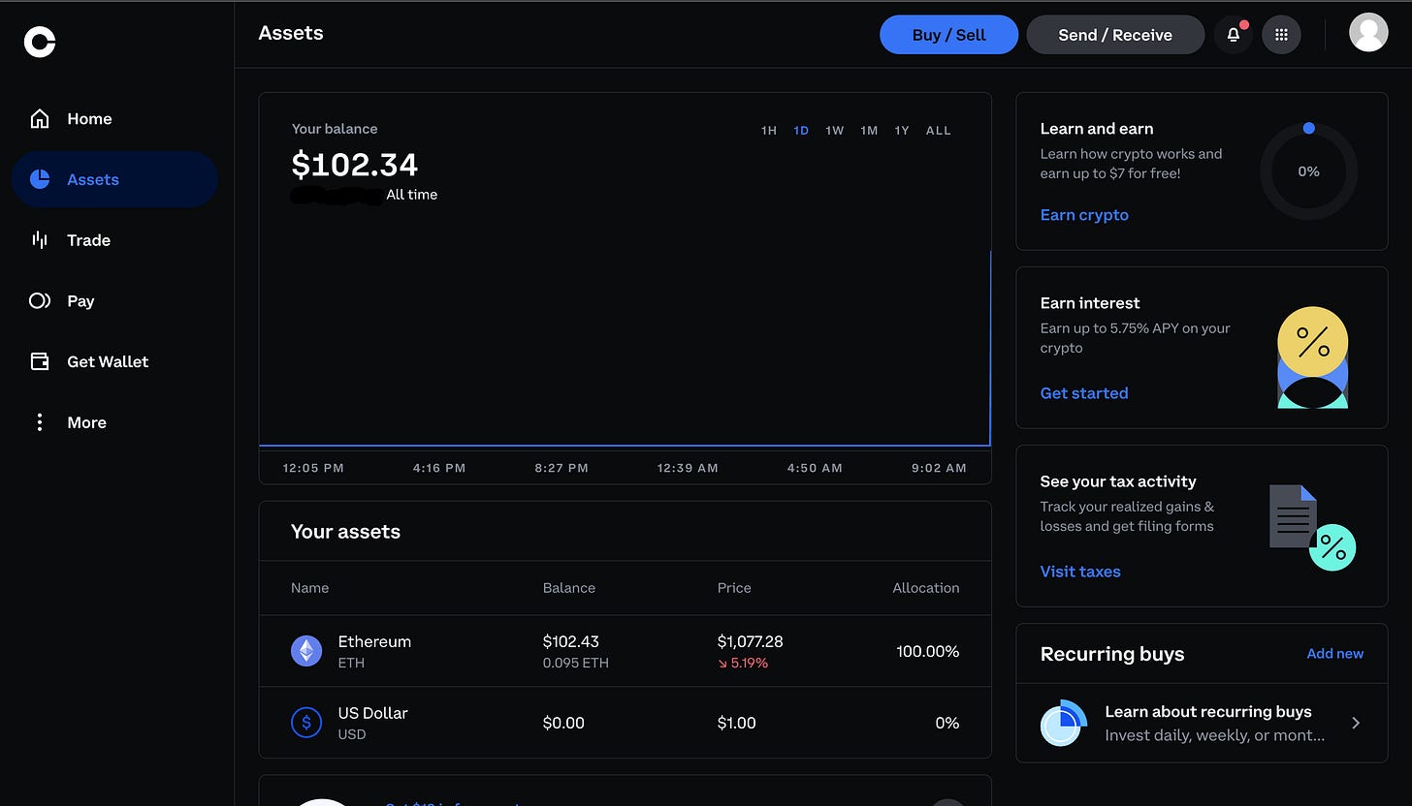Select the 1D chart range
1412x806 pixels.
[x=801, y=131]
